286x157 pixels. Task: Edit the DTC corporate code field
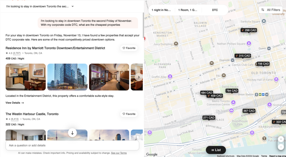[x=215, y=10]
